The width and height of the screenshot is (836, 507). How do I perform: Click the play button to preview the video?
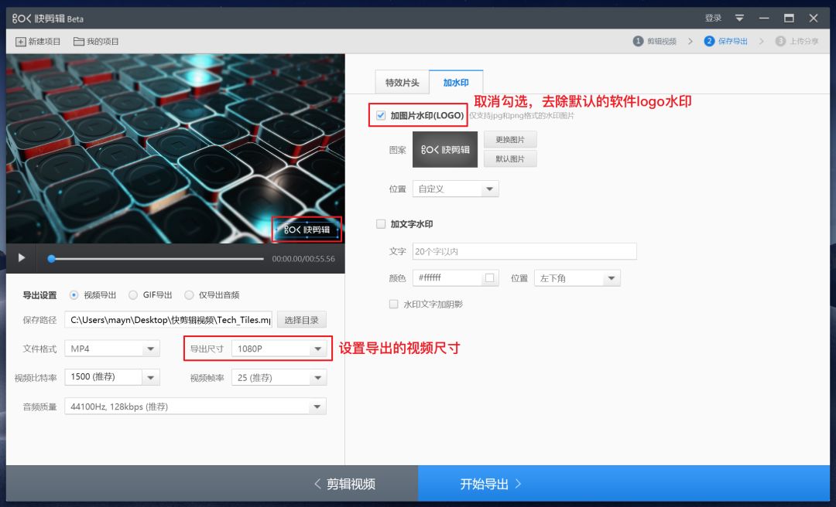click(21, 257)
